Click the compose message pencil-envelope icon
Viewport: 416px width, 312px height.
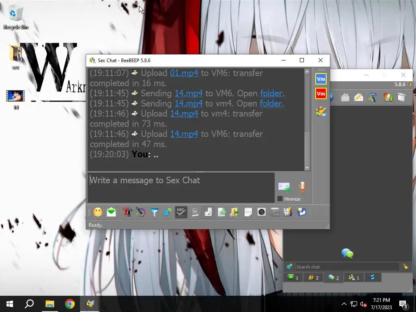pyautogui.click(x=358, y=97)
